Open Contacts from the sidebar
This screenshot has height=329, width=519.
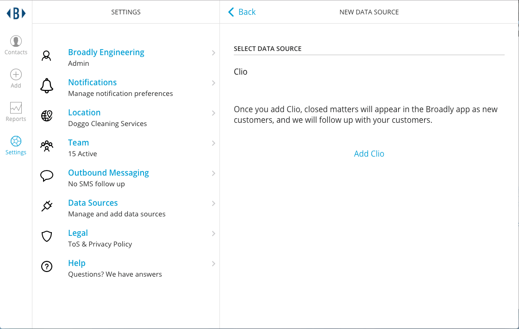(x=16, y=42)
